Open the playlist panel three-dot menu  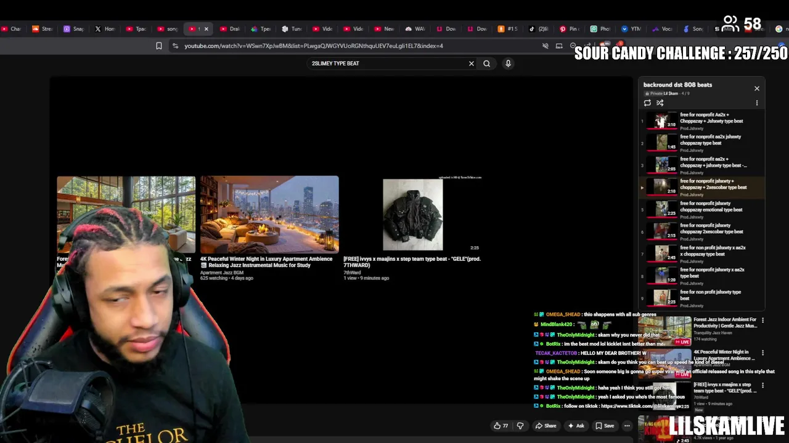(x=757, y=103)
